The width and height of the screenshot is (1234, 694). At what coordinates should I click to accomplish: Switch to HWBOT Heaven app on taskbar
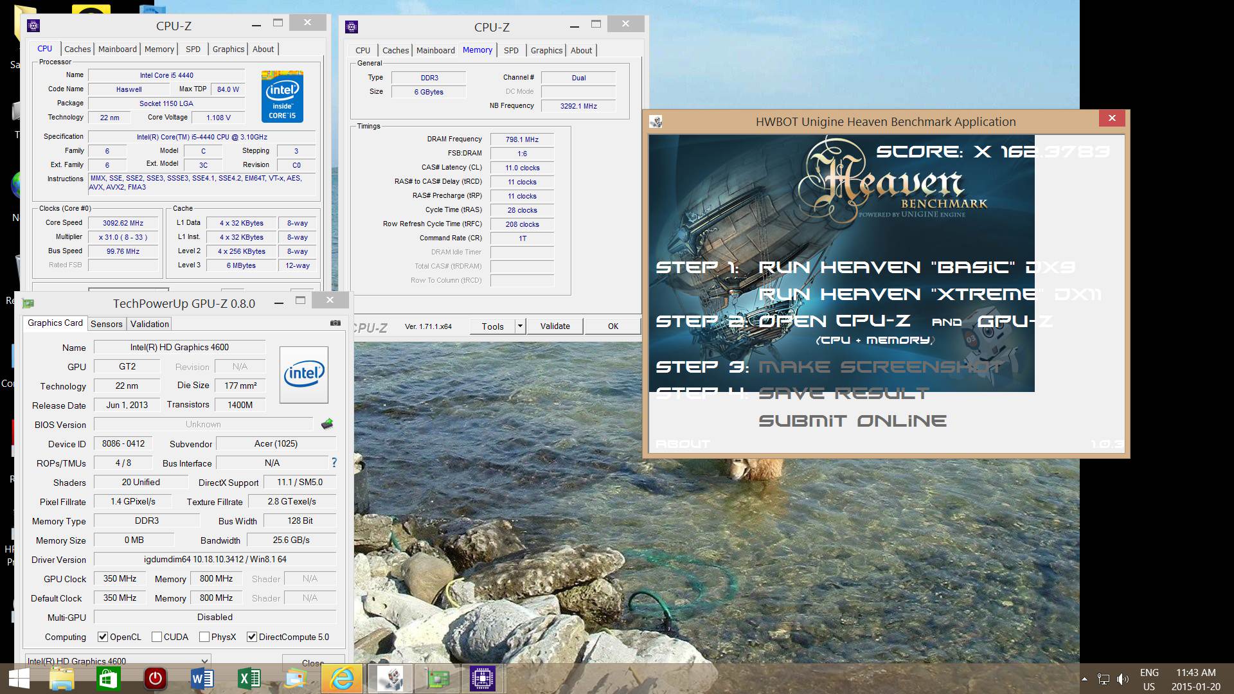click(389, 679)
